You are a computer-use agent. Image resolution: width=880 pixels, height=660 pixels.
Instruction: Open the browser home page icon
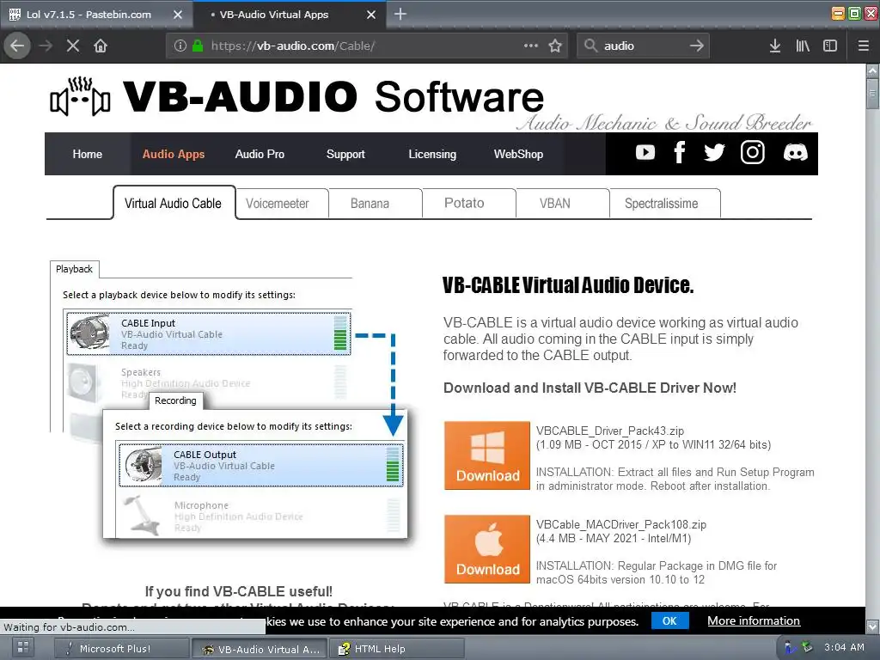tap(101, 46)
